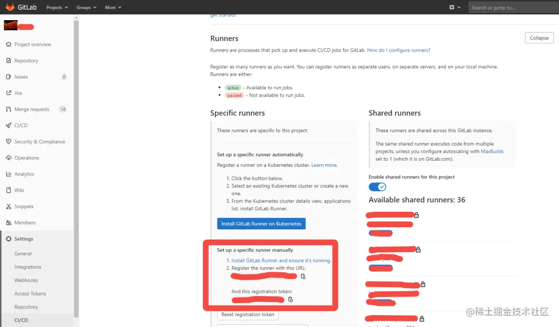Click the Shared runners heading

(x=394, y=113)
